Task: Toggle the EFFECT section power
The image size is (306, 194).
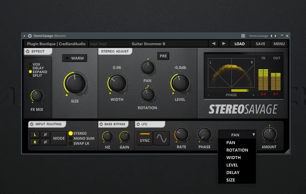Action: [28, 51]
